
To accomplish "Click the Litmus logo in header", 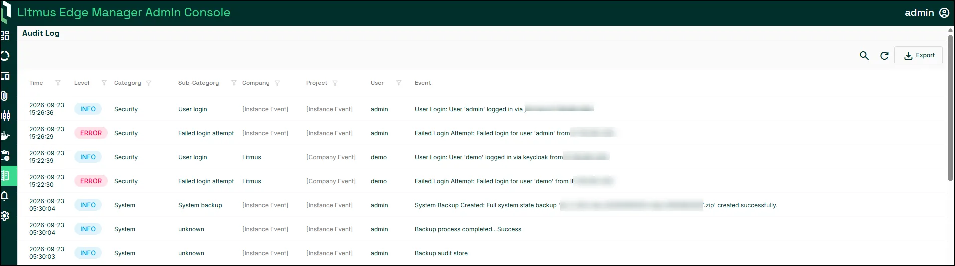I will coord(6,12).
